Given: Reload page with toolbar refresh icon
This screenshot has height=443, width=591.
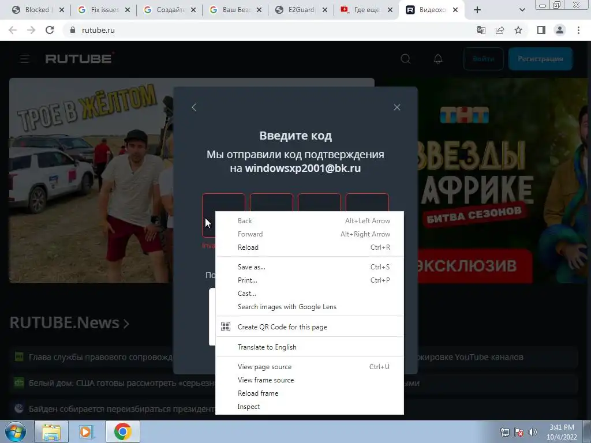Looking at the screenshot, I should [50, 30].
